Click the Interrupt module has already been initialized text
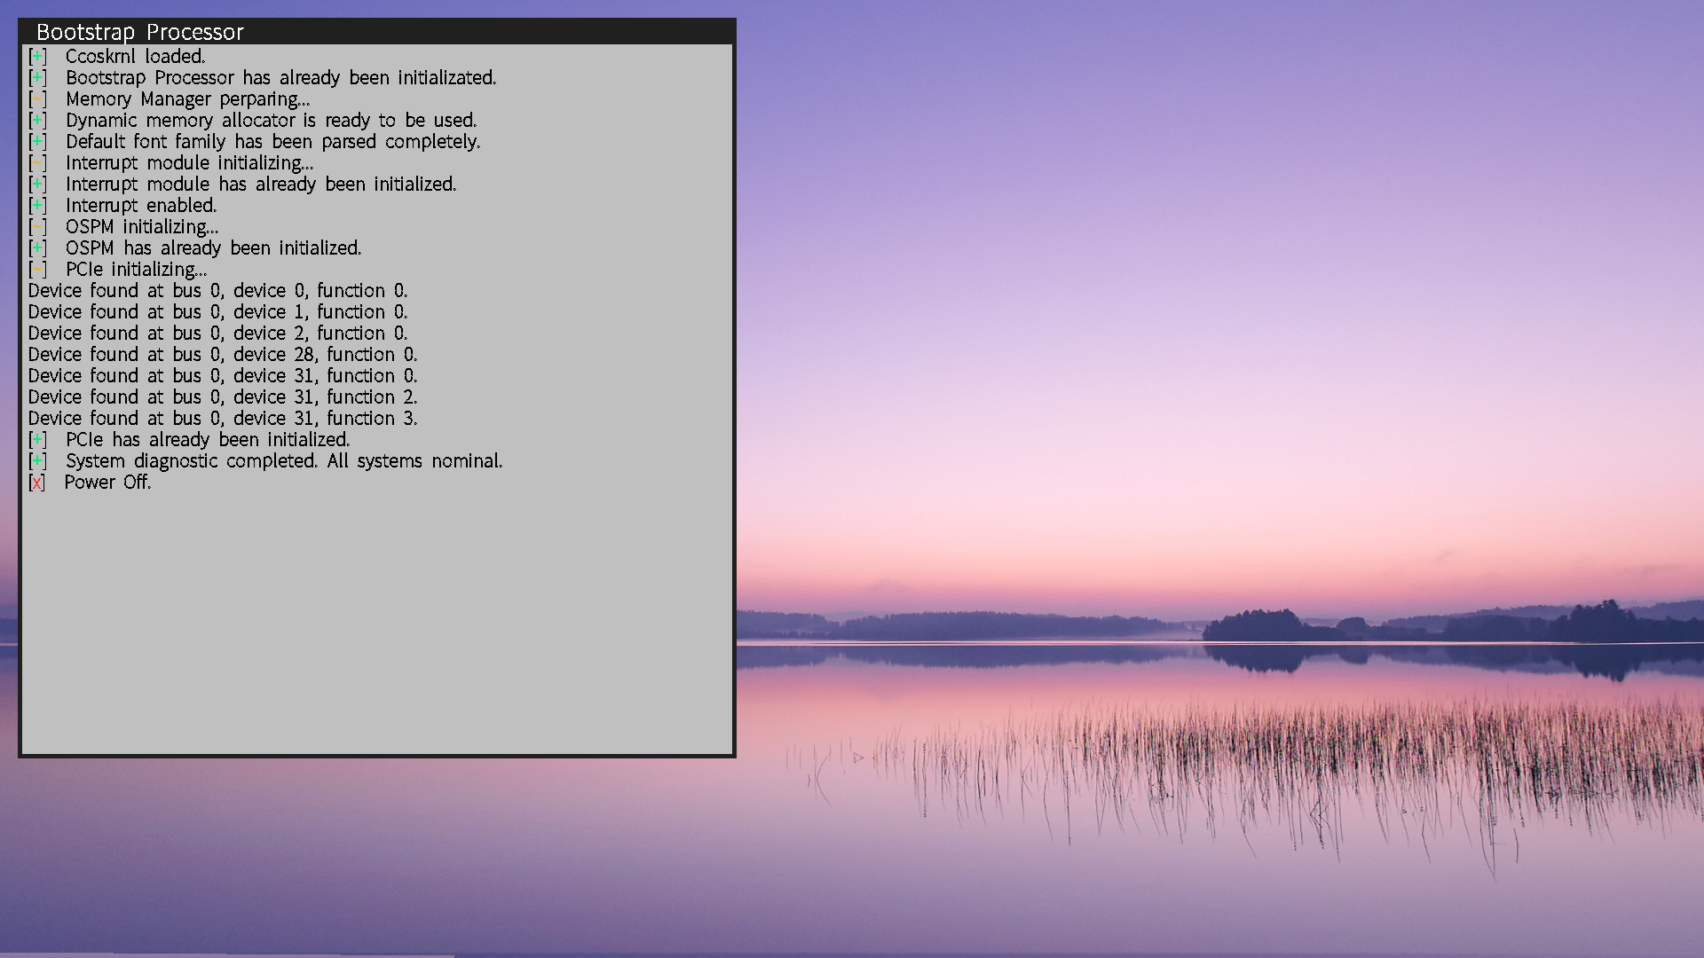This screenshot has width=1704, height=958. click(261, 185)
